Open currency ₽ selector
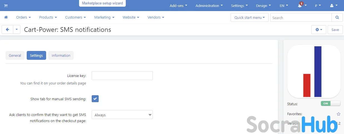 (318, 6)
